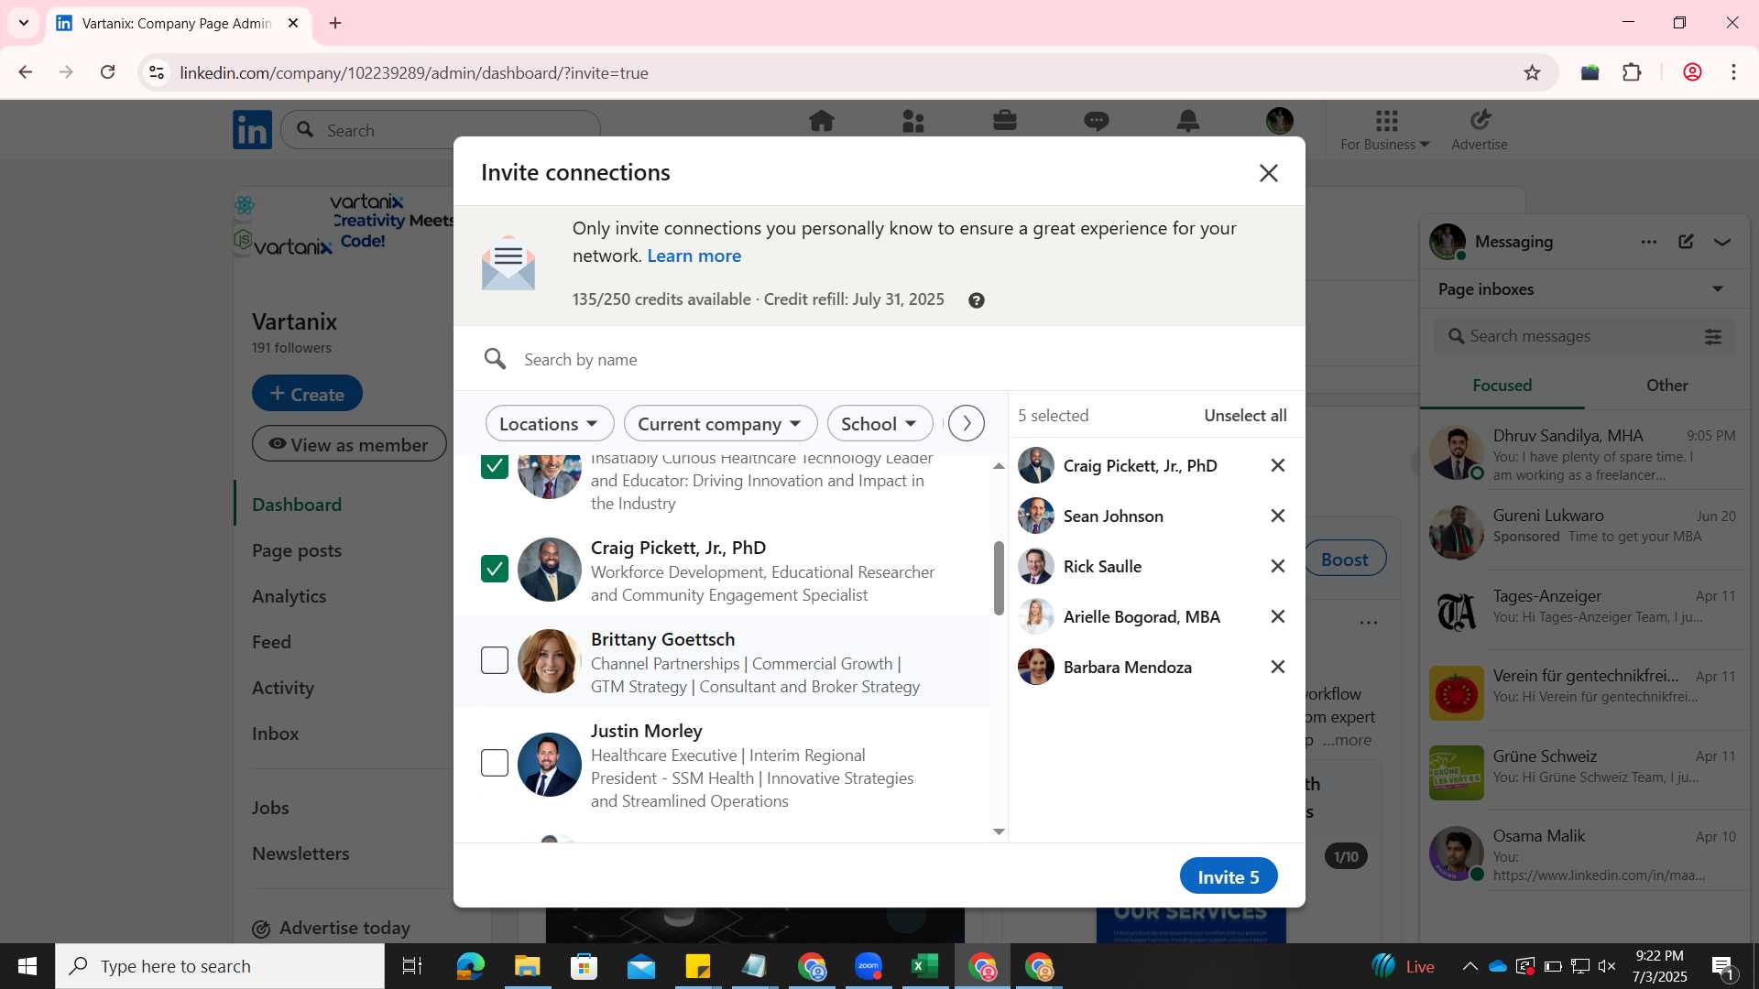This screenshot has width=1759, height=989.
Task: Show more filters with right arrow
Action: (967, 423)
